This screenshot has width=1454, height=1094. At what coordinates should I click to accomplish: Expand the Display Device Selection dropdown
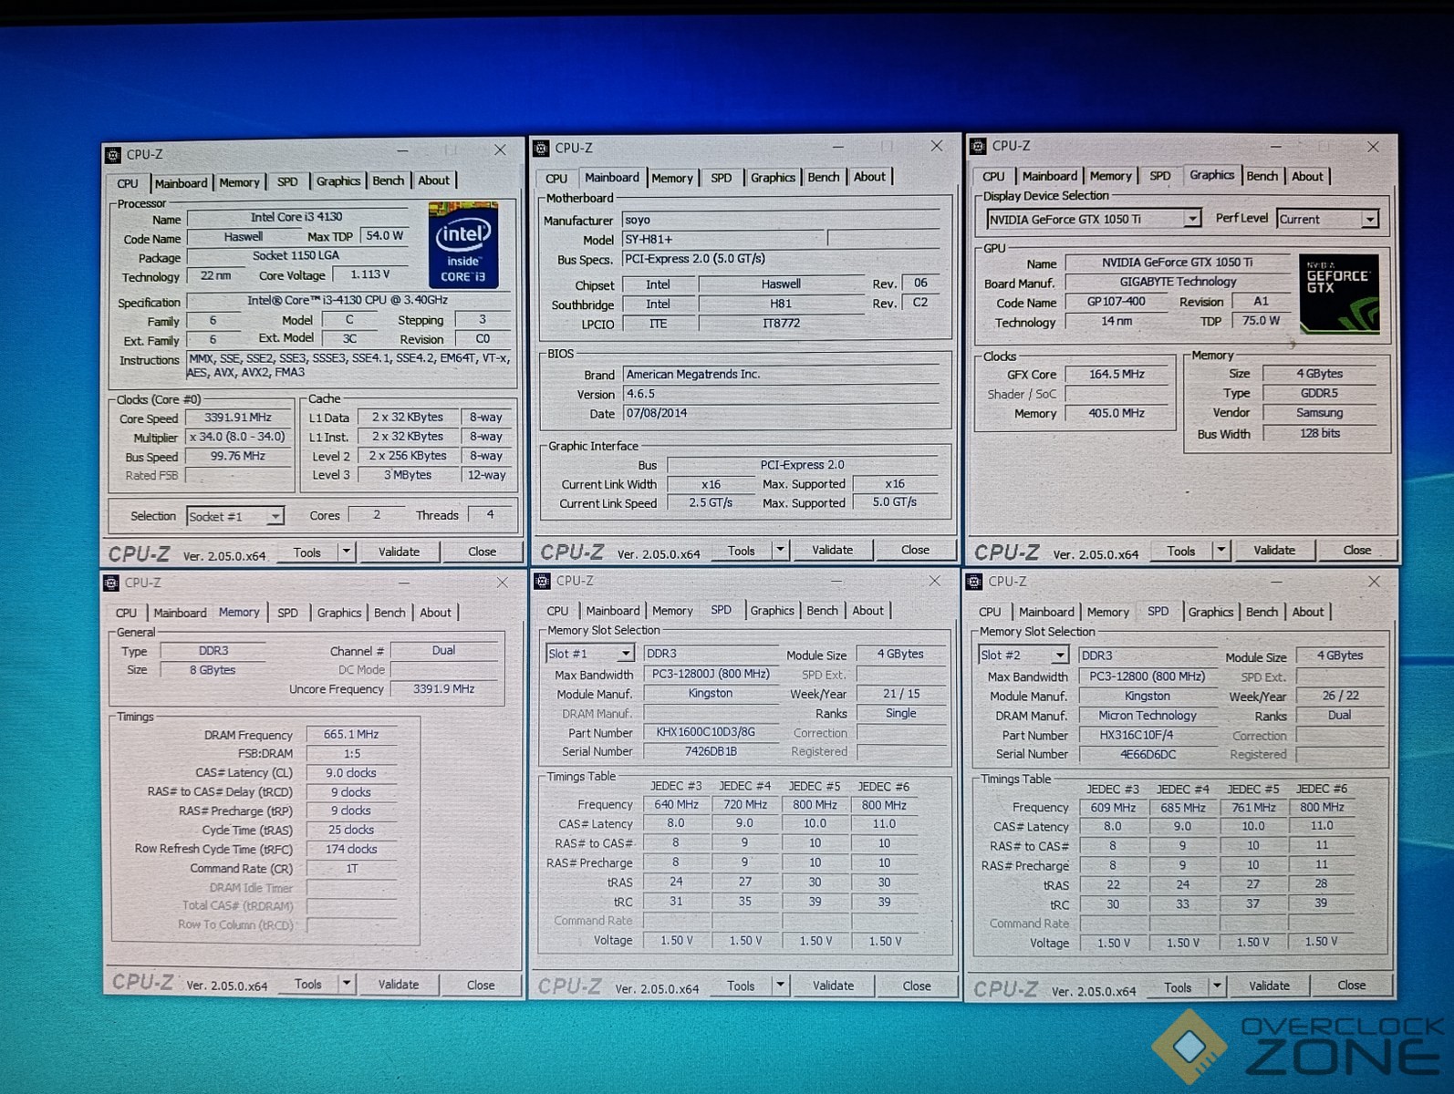pyautogui.click(x=1191, y=219)
